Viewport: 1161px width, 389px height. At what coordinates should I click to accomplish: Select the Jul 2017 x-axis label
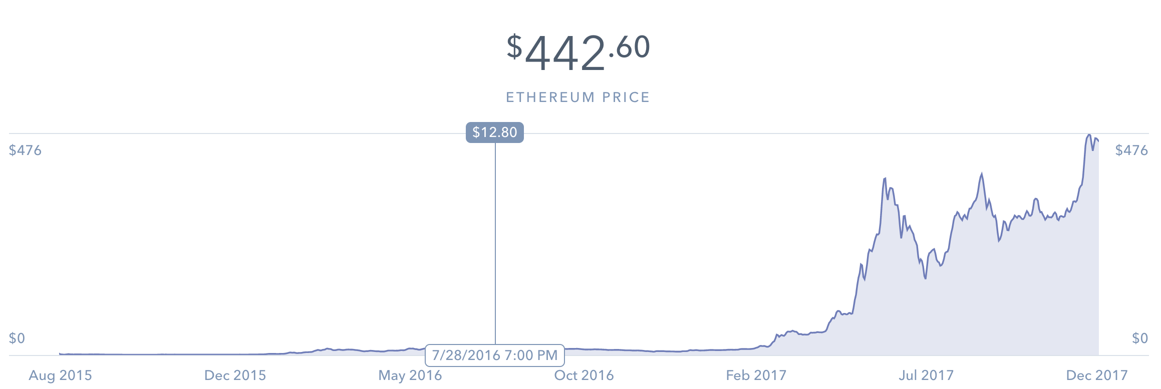tap(926, 375)
